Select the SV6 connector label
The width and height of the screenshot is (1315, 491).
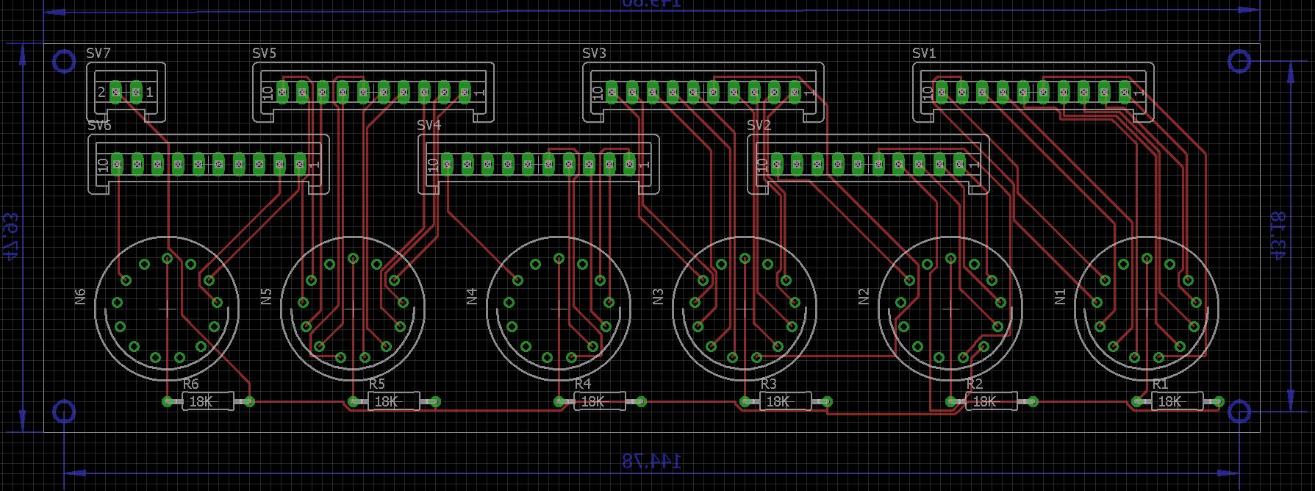click(x=99, y=126)
